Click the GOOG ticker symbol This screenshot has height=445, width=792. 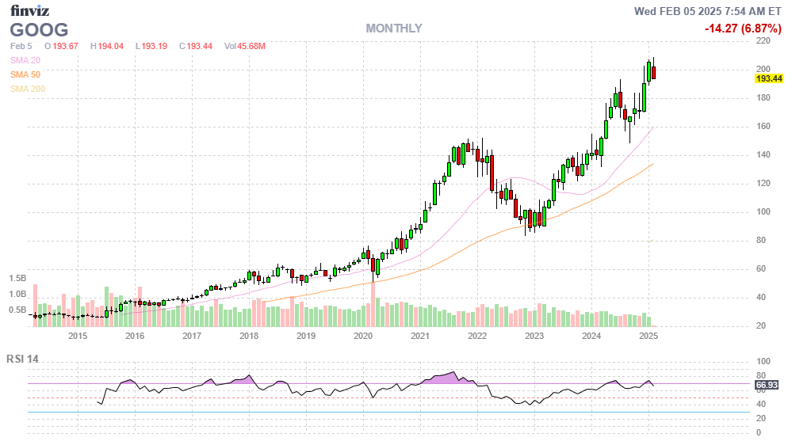click(x=39, y=30)
